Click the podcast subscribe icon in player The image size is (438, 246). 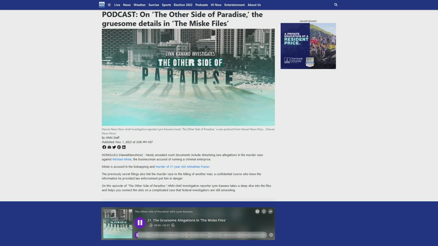pos(264,211)
